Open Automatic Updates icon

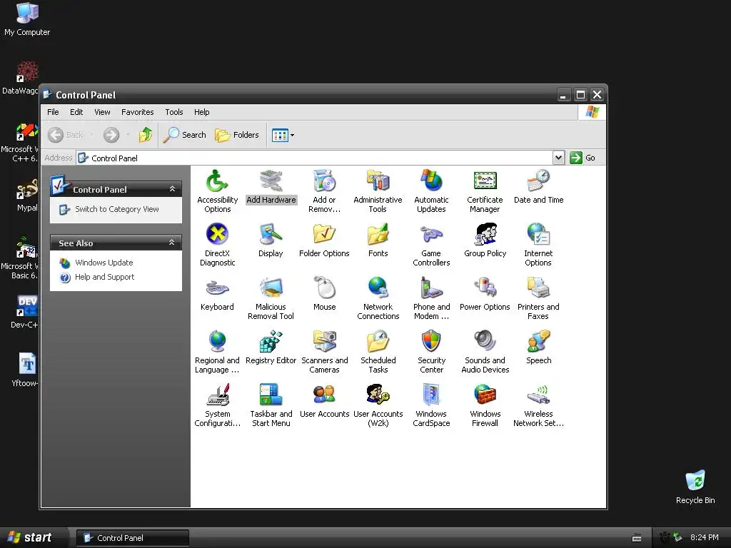pyautogui.click(x=431, y=191)
